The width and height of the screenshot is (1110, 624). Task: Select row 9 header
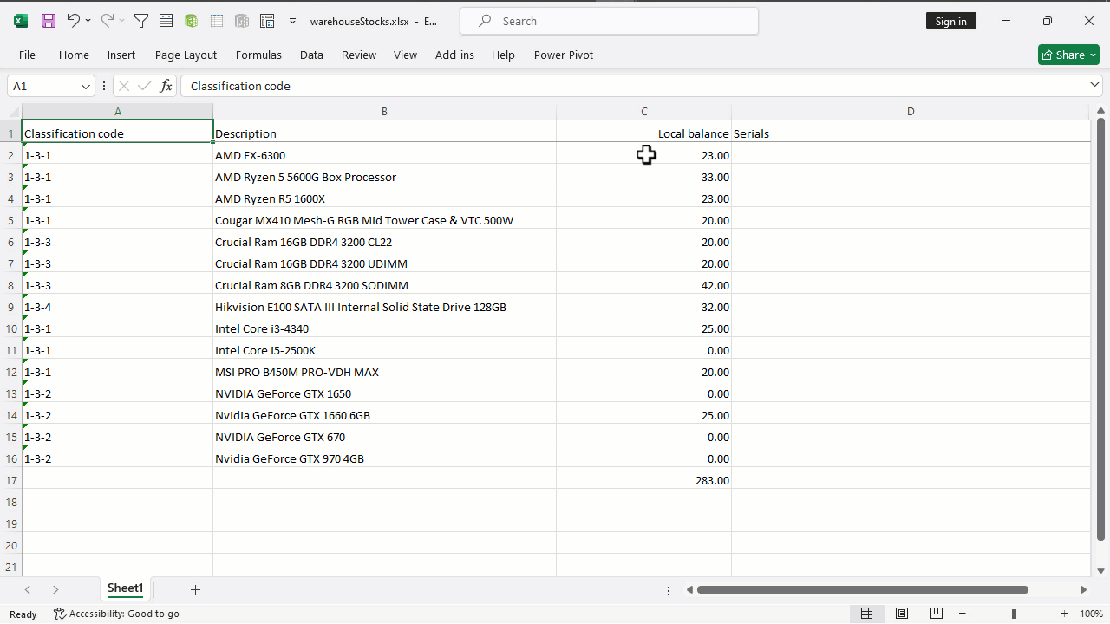[x=11, y=307]
